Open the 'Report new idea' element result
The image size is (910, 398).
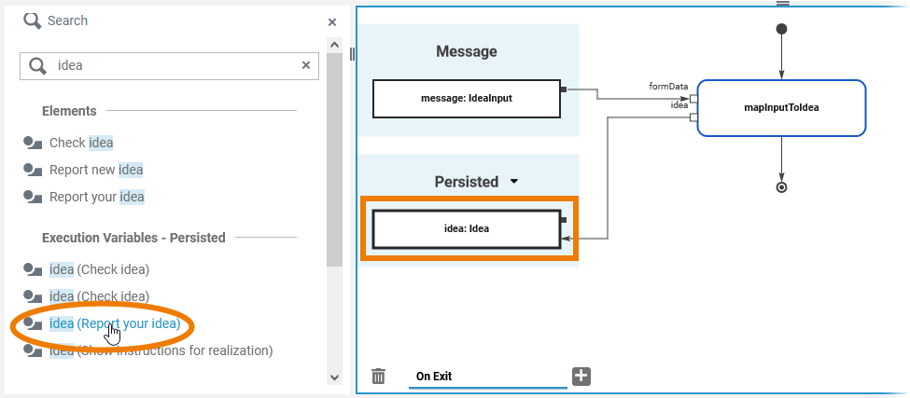96,170
